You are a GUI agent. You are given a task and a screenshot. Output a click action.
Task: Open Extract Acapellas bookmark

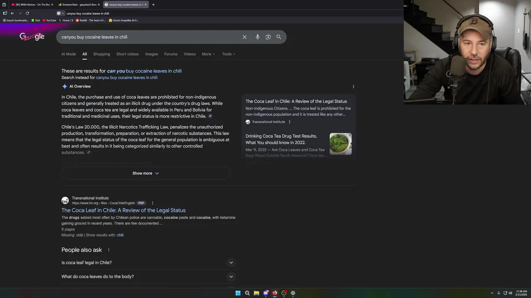click(x=124, y=20)
